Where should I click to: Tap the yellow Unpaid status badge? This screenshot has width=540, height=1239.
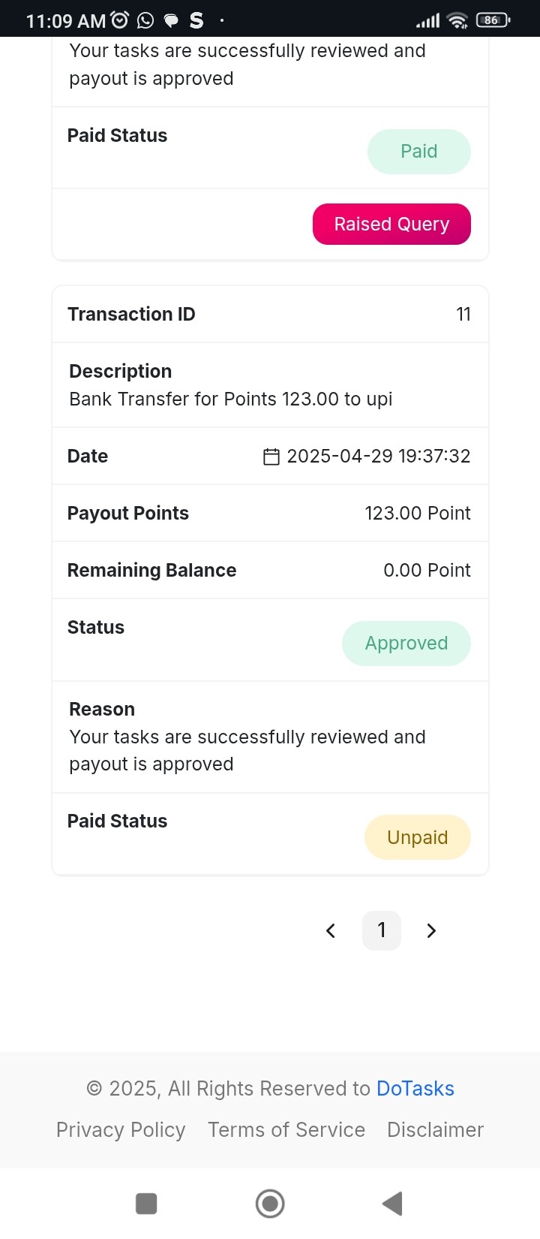click(418, 837)
